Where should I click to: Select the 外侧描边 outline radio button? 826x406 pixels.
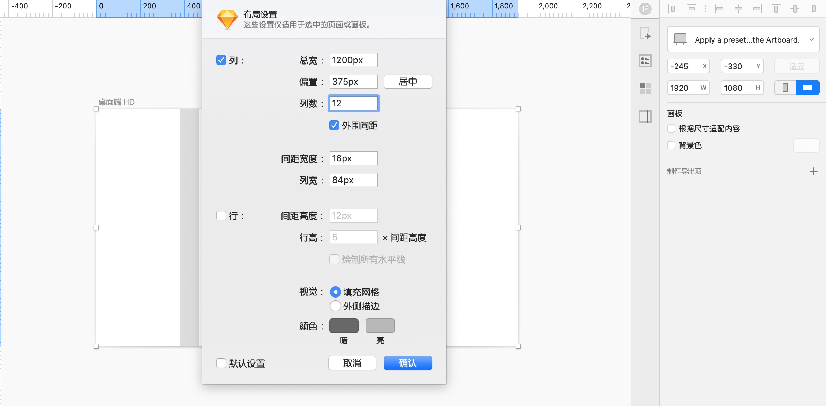click(x=335, y=306)
